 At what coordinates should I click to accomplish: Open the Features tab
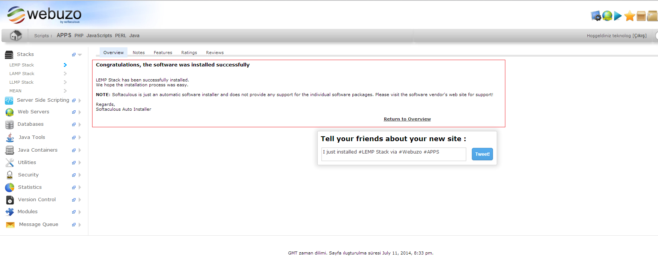pos(163,53)
